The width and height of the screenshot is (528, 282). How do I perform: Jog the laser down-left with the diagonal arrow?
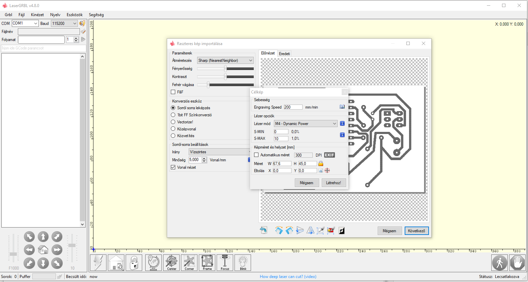30,263
